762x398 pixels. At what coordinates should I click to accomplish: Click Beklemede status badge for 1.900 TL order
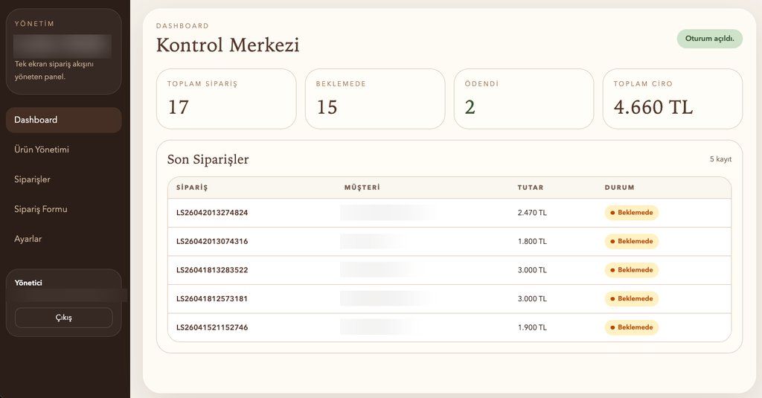click(x=632, y=327)
